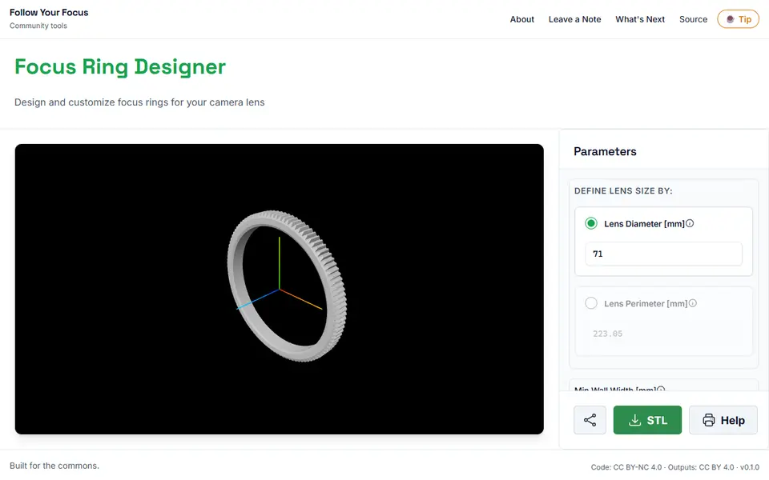Screen dimensions: 769x480
Task: Open the About page
Action: tap(521, 19)
